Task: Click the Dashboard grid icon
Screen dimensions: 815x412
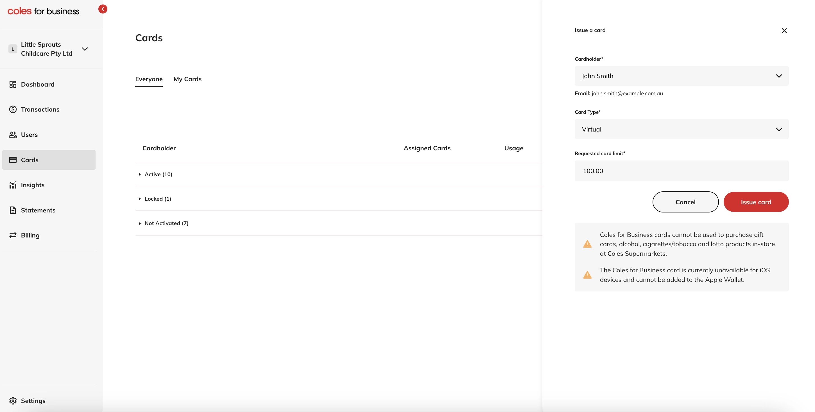Action: pyautogui.click(x=13, y=84)
